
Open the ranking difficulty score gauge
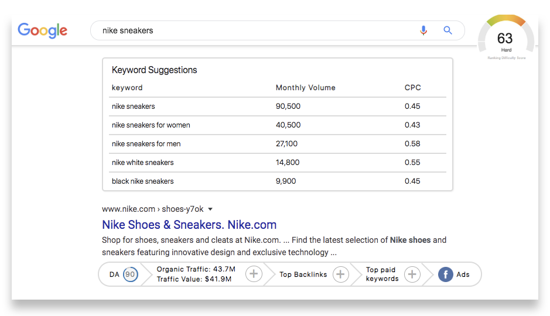[506, 37]
